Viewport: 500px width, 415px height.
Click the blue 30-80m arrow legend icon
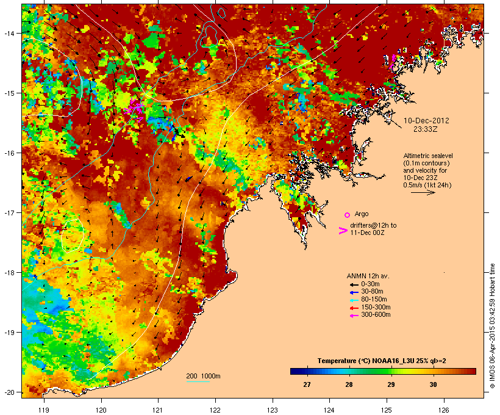click(354, 292)
